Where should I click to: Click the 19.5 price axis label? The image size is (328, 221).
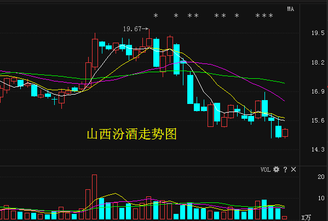318,33
